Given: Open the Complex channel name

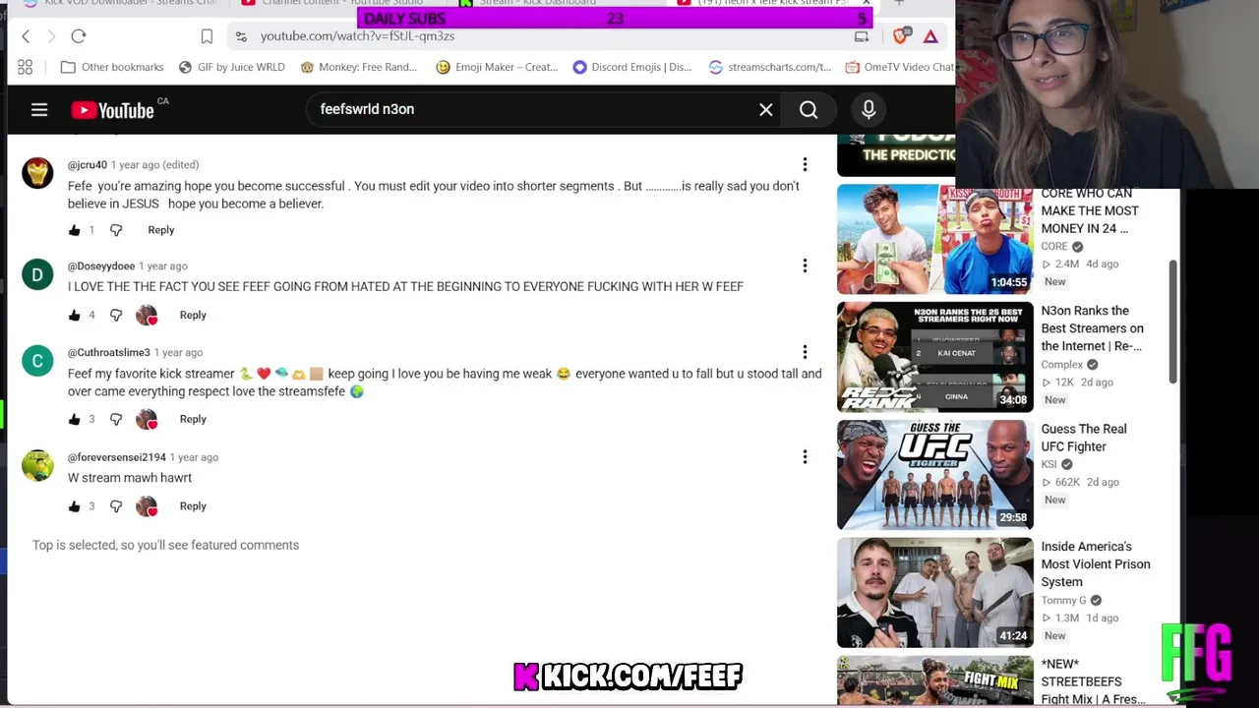Looking at the screenshot, I should pos(1061,365).
